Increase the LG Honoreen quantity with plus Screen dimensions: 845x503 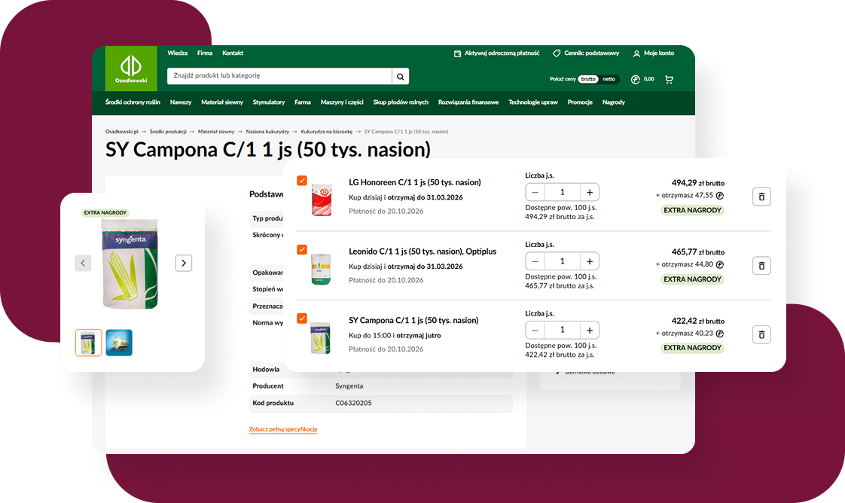coord(590,192)
